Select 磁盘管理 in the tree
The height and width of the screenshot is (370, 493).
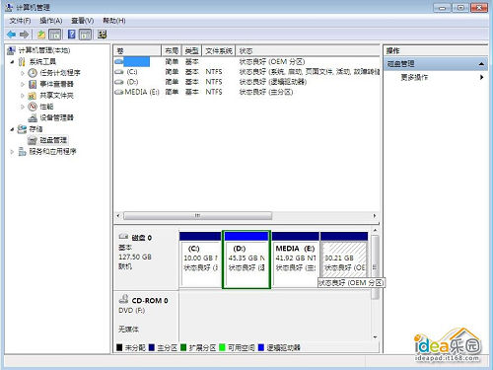pos(53,140)
